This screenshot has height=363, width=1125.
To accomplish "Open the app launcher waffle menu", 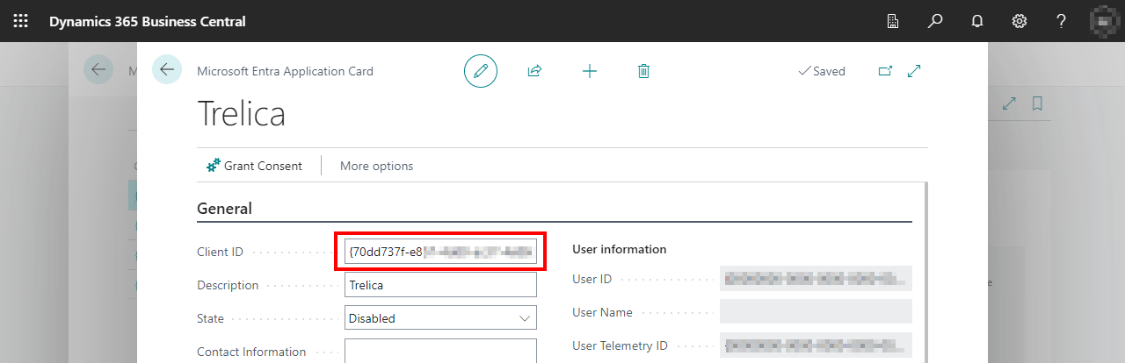I will tap(20, 21).
